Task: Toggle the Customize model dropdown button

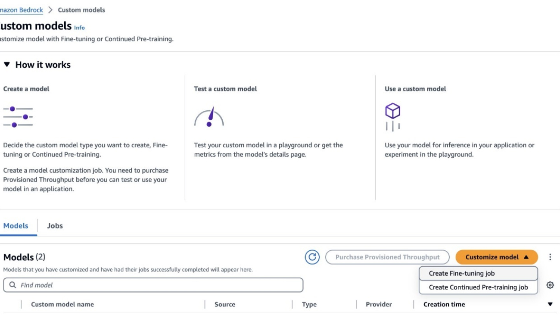Action: pyautogui.click(x=497, y=257)
